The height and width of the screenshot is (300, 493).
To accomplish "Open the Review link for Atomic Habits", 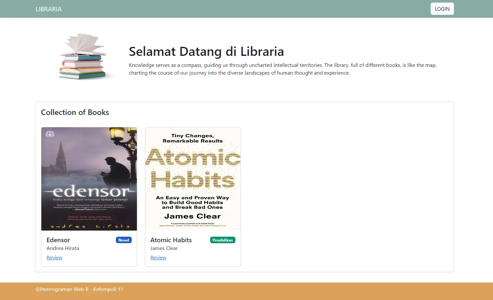I will click(158, 257).
